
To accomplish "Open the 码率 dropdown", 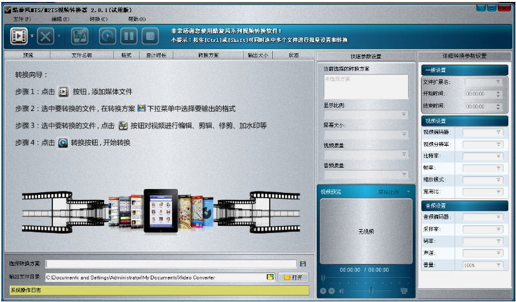I will coord(483,241).
